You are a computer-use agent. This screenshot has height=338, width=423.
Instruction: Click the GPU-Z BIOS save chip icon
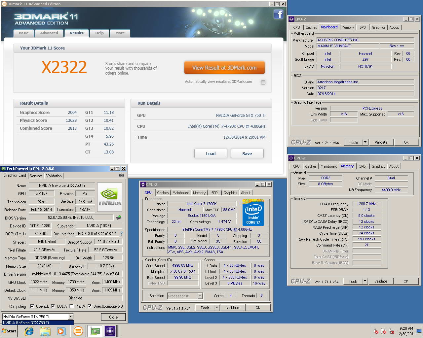coord(119,218)
